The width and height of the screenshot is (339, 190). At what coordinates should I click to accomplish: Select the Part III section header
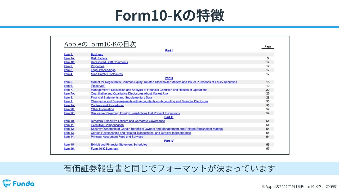point(169,117)
